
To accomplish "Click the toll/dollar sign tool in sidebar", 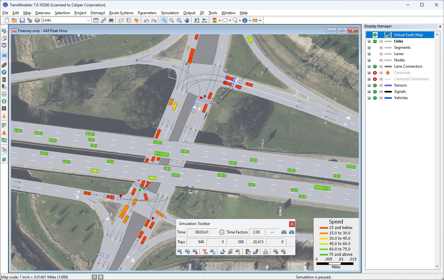I will tap(4, 101).
